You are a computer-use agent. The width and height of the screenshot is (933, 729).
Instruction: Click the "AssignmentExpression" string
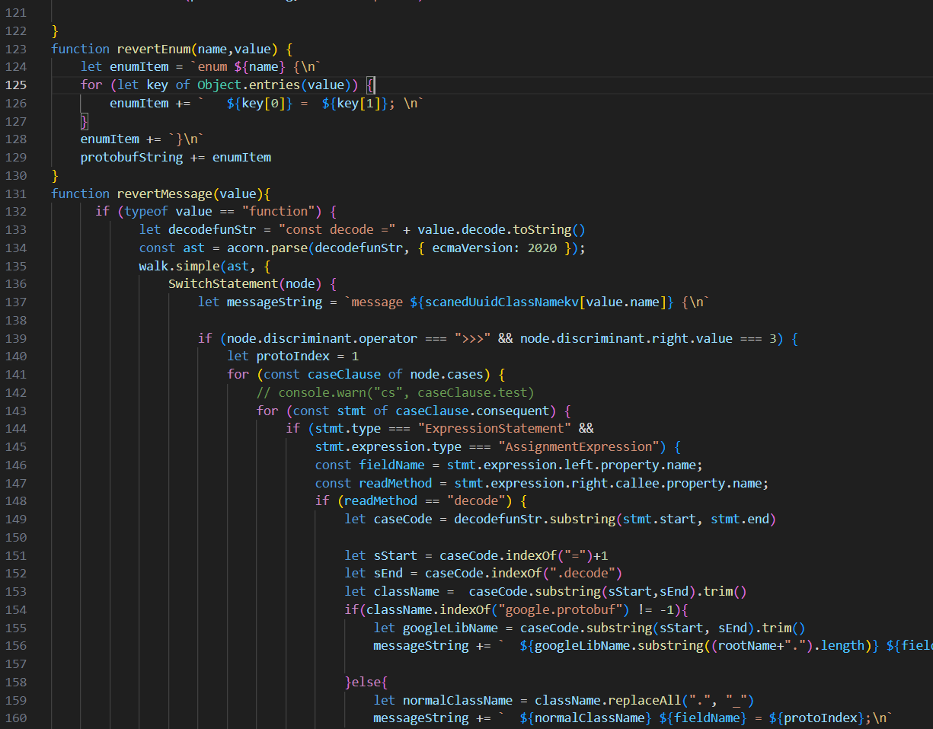coord(579,447)
